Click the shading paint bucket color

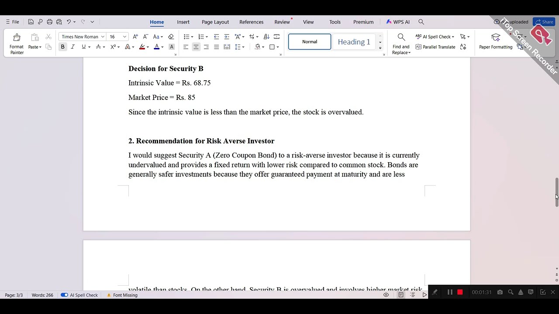[x=258, y=47]
